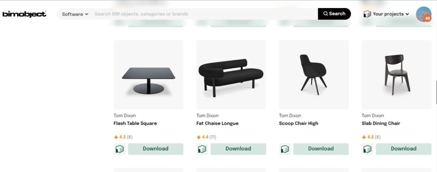437x172 pixels.
Task: Download the Fat Chaise Longue object
Action: click(238, 149)
